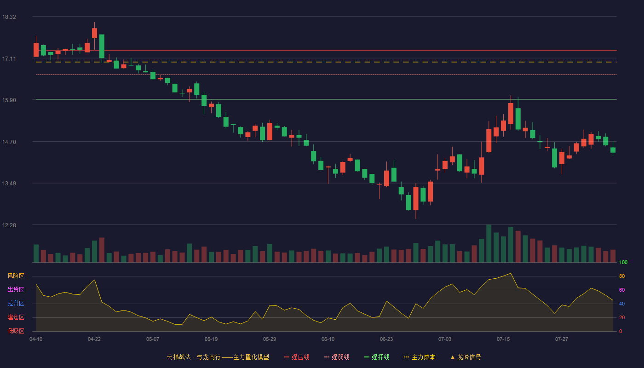Select the 拉升区 zone label
Image resolution: width=644 pixels, height=368 pixels.
16,304
